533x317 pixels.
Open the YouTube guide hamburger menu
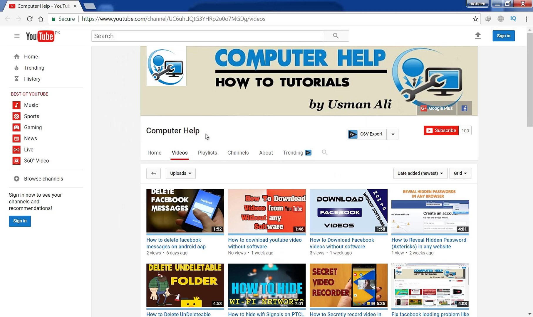tap(17, 36)
